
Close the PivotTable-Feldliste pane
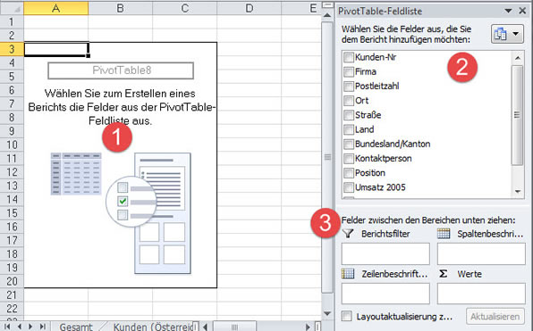523,12
